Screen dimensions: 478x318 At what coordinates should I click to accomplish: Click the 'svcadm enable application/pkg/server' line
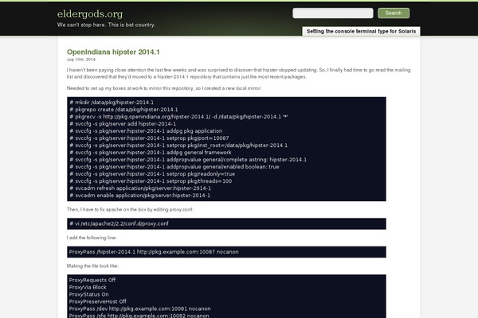coord(139,196)
